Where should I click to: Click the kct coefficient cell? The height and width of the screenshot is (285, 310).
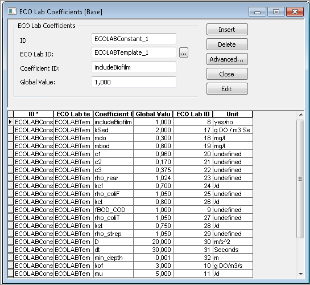[113, 202]
